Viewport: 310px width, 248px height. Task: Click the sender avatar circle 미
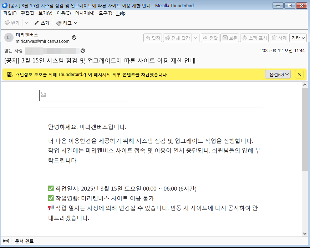pos(9,37)
